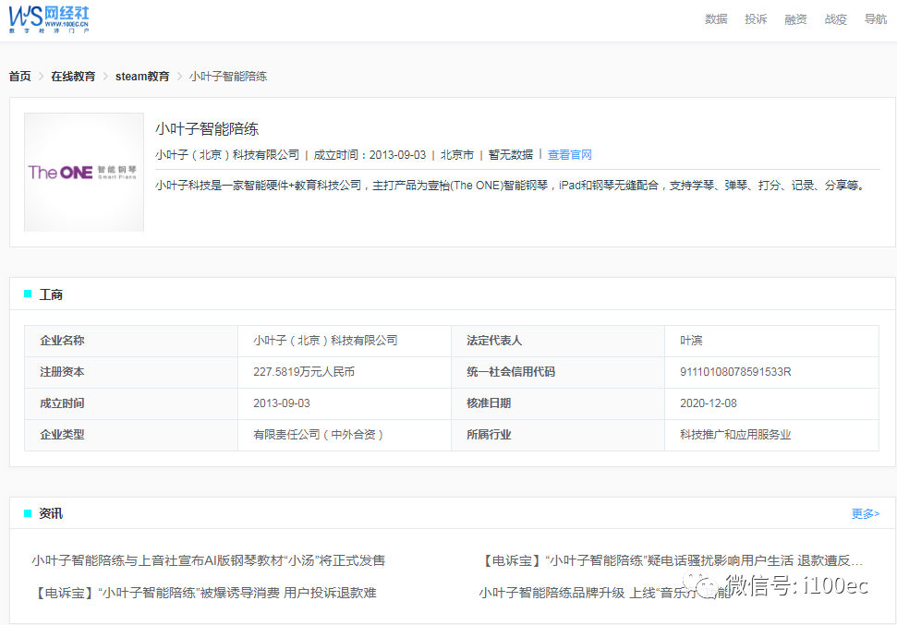Go to the 融资 navigation section
The image size is (897, 625).
(x=795, y=19)
